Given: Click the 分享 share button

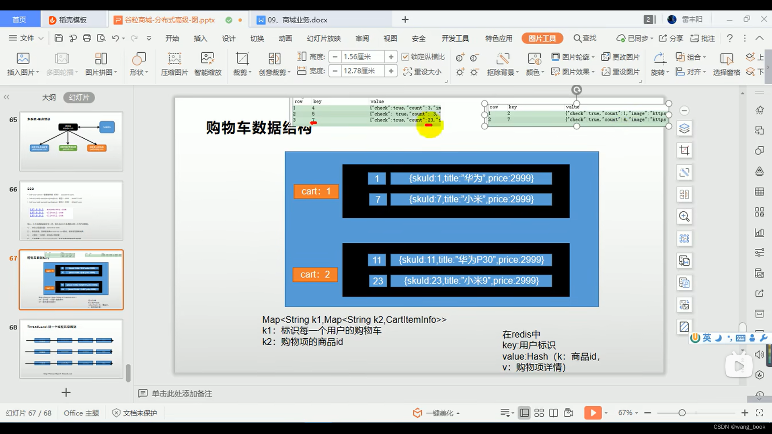Looking at the screenshot, I should click(671, 38).
